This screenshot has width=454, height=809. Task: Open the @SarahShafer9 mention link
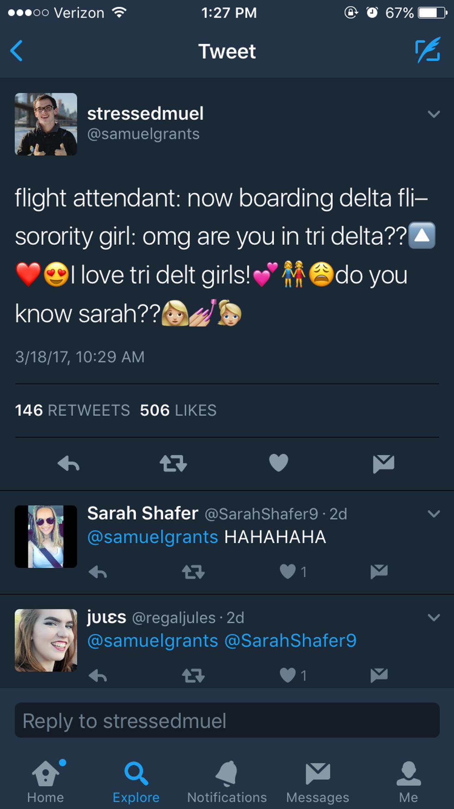tap(290, 641)
